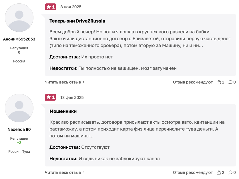Click the username Nadehda 80

pos(19,129)
